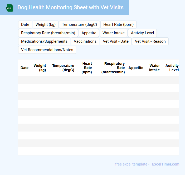185x175 pixels.
Task: Choose the Vaccinations tag
Action: point(85,41)
